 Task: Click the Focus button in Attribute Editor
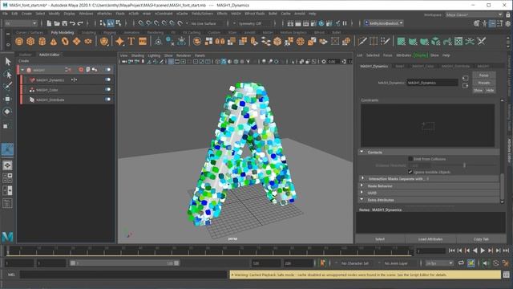(x=483, y=75)
